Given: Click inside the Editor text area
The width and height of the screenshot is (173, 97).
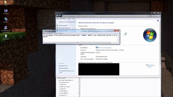Looking at the screenshot, I should [80, 38].
